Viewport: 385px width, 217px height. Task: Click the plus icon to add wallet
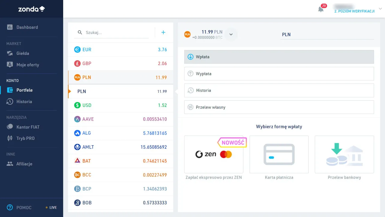point(163,33)
